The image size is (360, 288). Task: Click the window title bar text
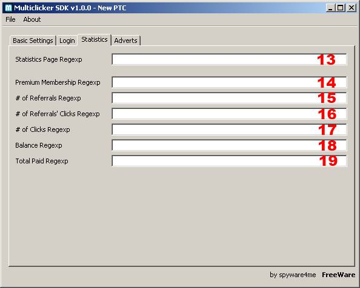(x=70, y=8)
